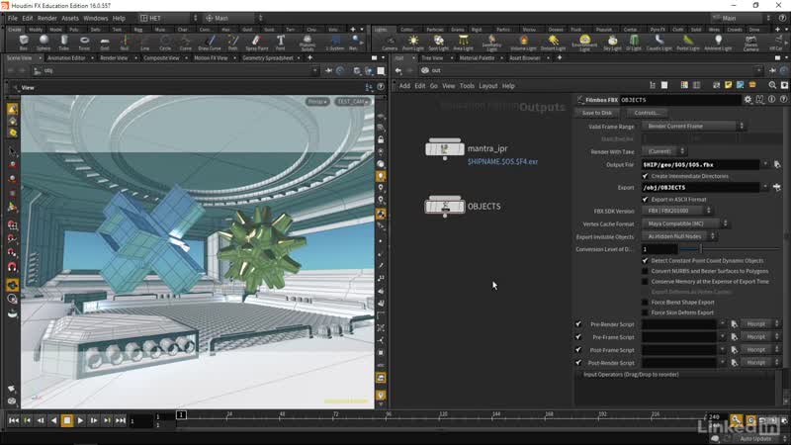Select the Sphere shelf tool
The image size is (791, 445).
coord(44,43)
